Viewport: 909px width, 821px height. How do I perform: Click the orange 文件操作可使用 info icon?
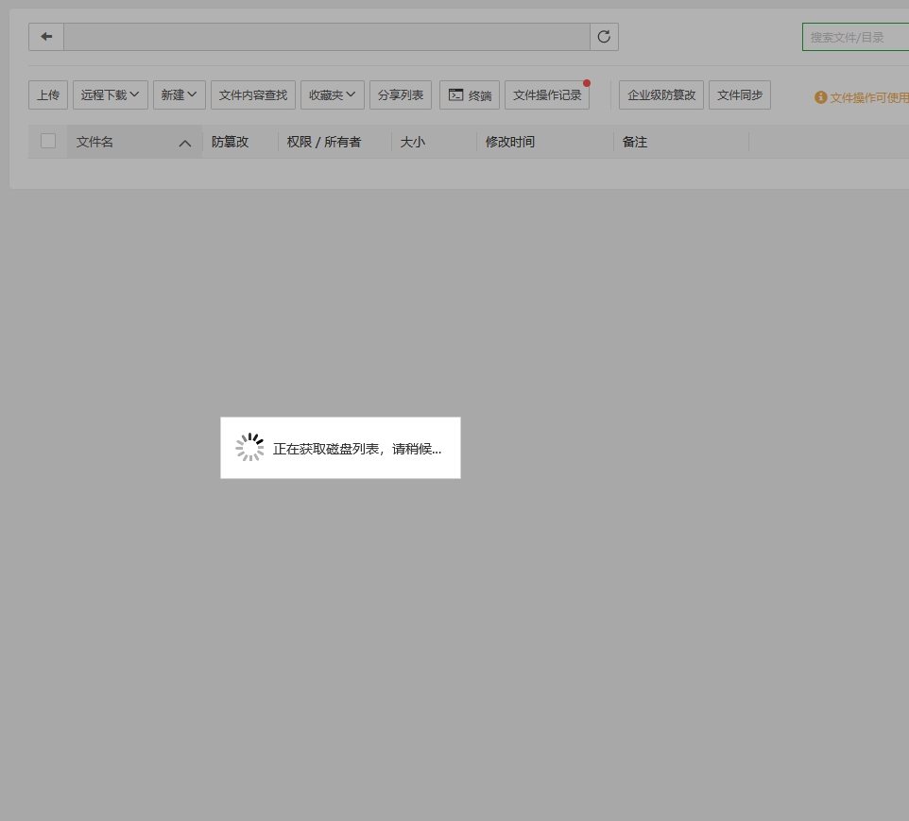pos(820,97)
